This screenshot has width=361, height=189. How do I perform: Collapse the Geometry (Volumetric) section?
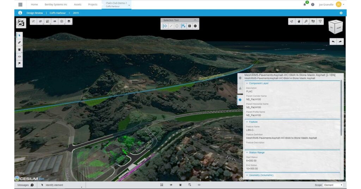[x=260, y=175]
